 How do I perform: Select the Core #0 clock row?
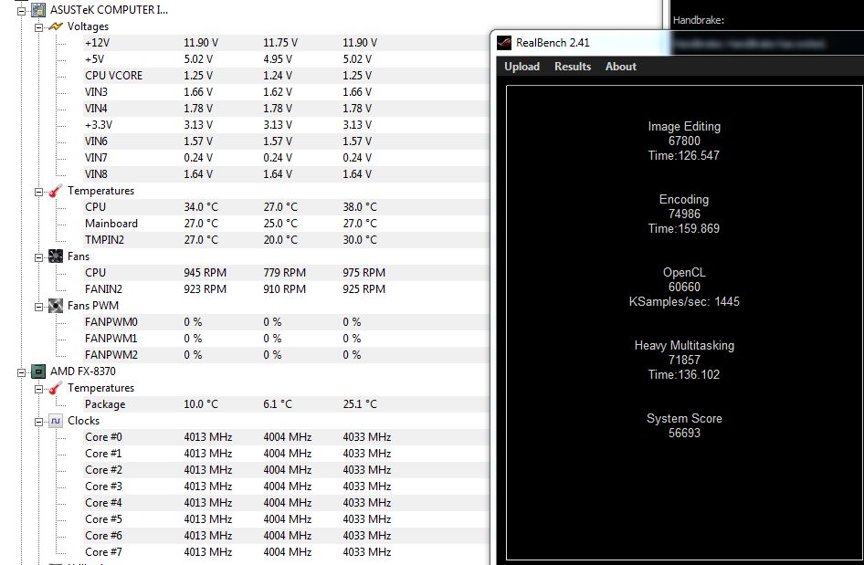coord(286,437)
